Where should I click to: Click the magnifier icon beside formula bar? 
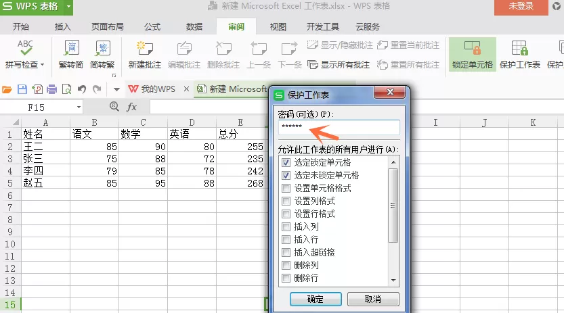pos(114,106)
